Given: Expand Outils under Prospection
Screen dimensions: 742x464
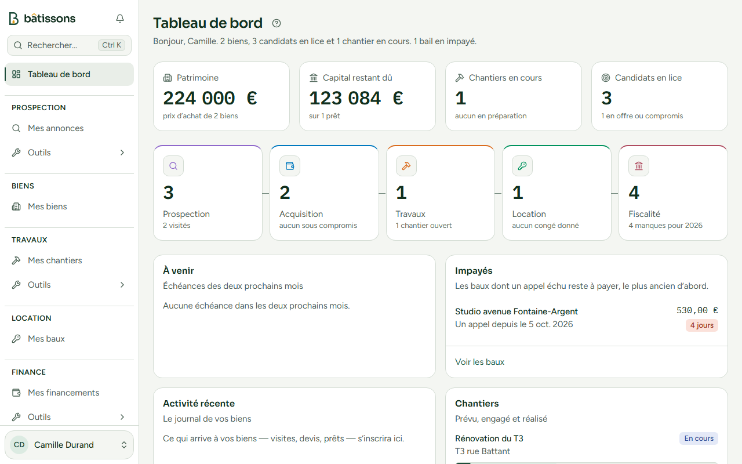Looking at the screenshot, I should coord(70,153).
